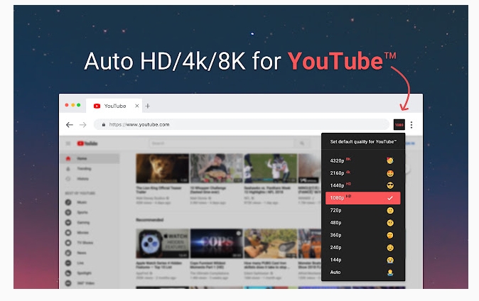Click the 1080 quality extension icon
The image size is (479, 301).
399,124
